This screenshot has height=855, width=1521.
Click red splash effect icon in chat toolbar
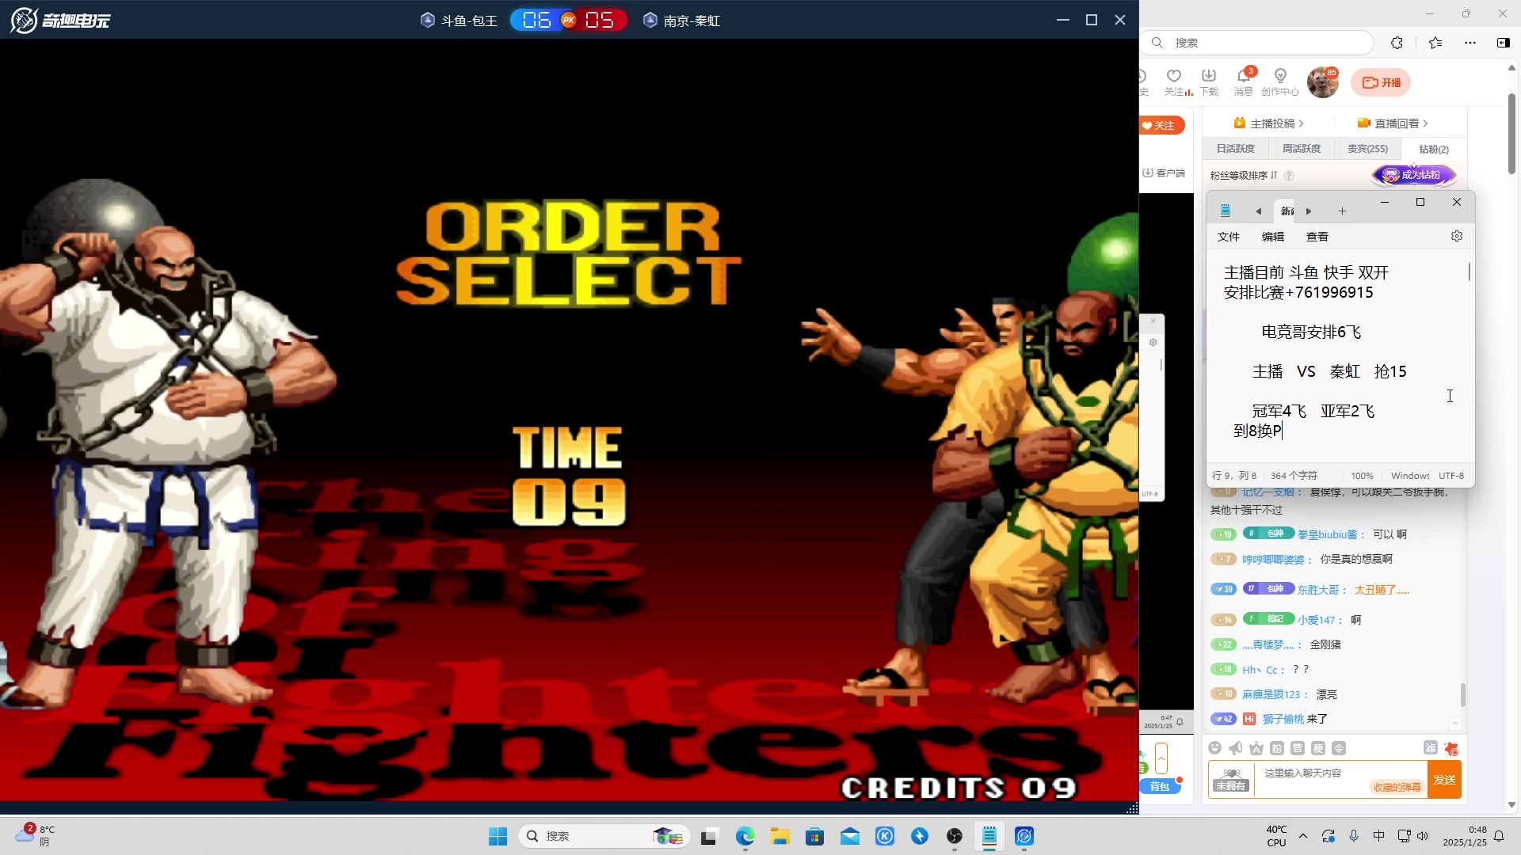pos(1451,748)
